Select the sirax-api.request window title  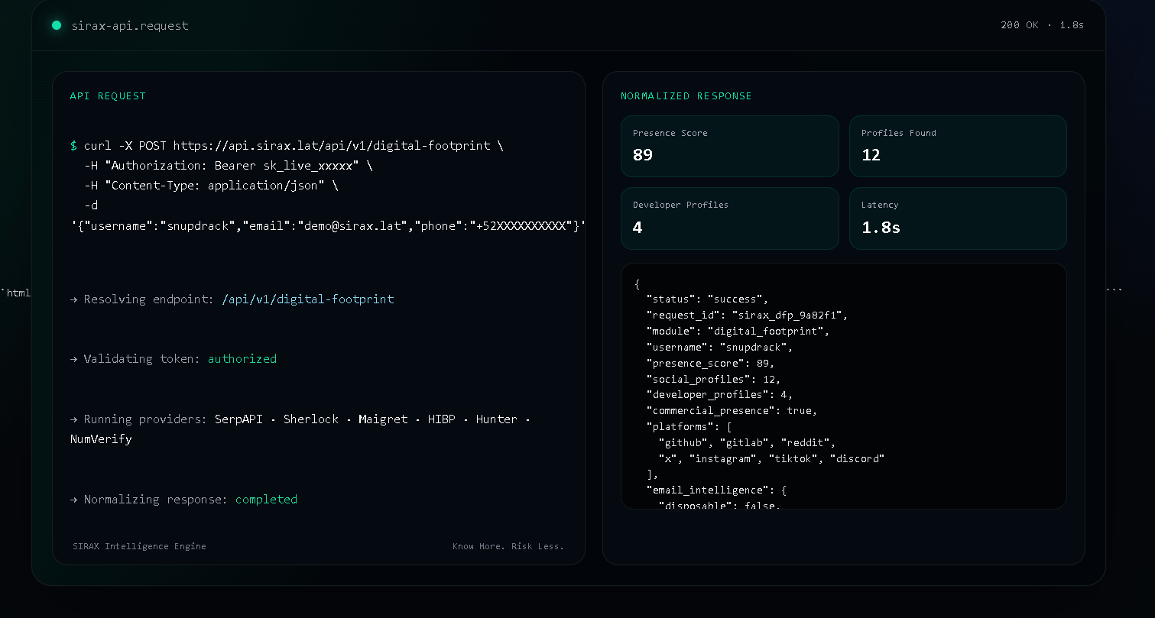[130, 26]
